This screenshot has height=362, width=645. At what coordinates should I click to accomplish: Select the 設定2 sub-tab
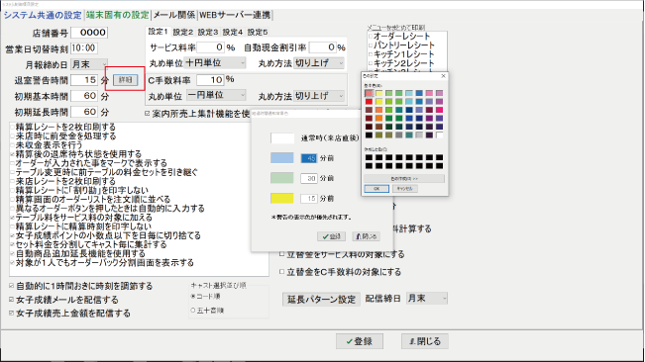pos(182,32)
